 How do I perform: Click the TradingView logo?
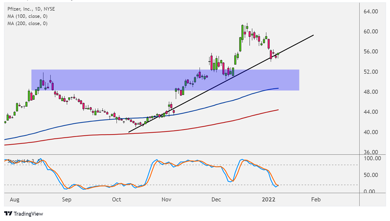point(8,213)
